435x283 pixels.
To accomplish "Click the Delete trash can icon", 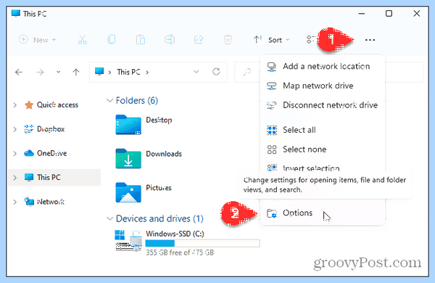I will pyautogui.click(x=228, y=40).
